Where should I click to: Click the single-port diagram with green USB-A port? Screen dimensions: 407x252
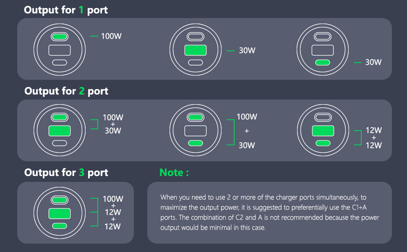196,50
